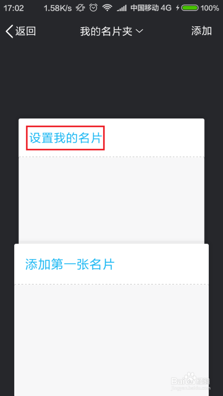
Task: Tap the charging lightning bolt icon
Action: pyautogui.click(x=178, y=8)
